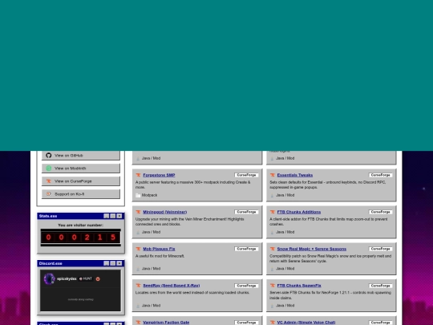
Task: Click anvil icon beside Mininggod title
Action: click(138, 212)
